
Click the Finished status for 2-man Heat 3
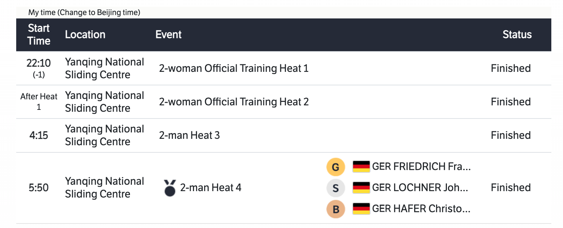pos(511,135)
